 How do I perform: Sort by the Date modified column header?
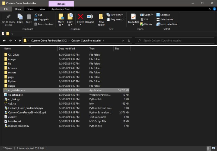73,49
